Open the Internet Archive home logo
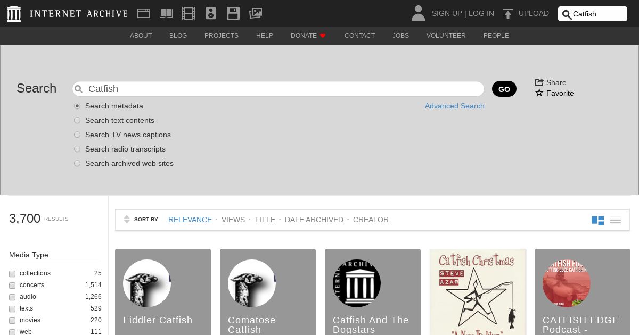The image size is (639, 335). point(14,13)
